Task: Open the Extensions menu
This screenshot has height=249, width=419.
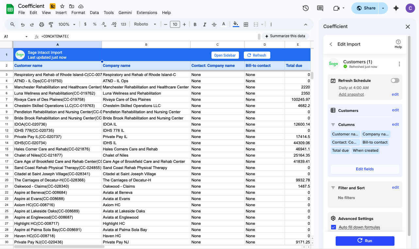Action: 147,12
